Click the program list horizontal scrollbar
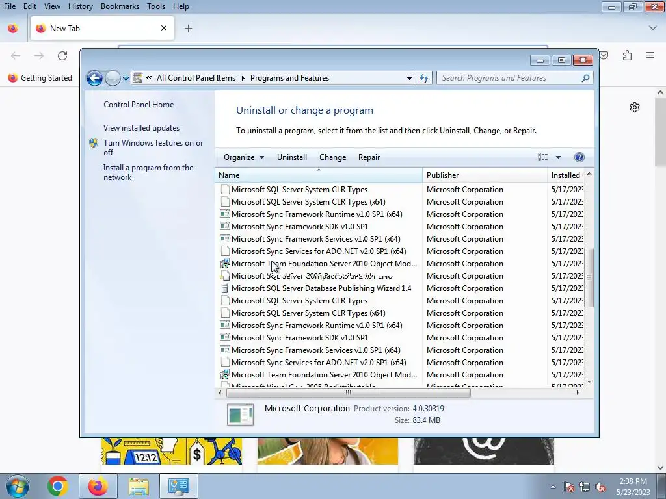 pos(349,392)
